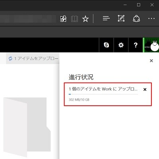Click the profile avatar picture

click(x=151, y=45)
